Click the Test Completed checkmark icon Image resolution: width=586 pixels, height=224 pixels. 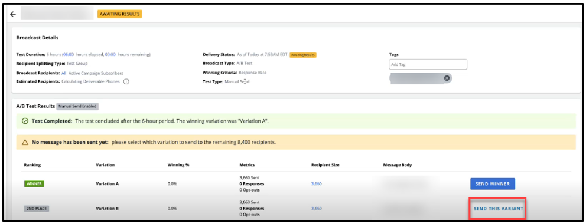(x=25, y=121)
